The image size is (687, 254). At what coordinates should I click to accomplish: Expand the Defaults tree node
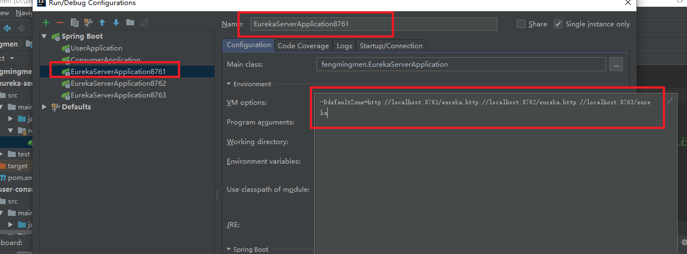[x=45, y=107]
